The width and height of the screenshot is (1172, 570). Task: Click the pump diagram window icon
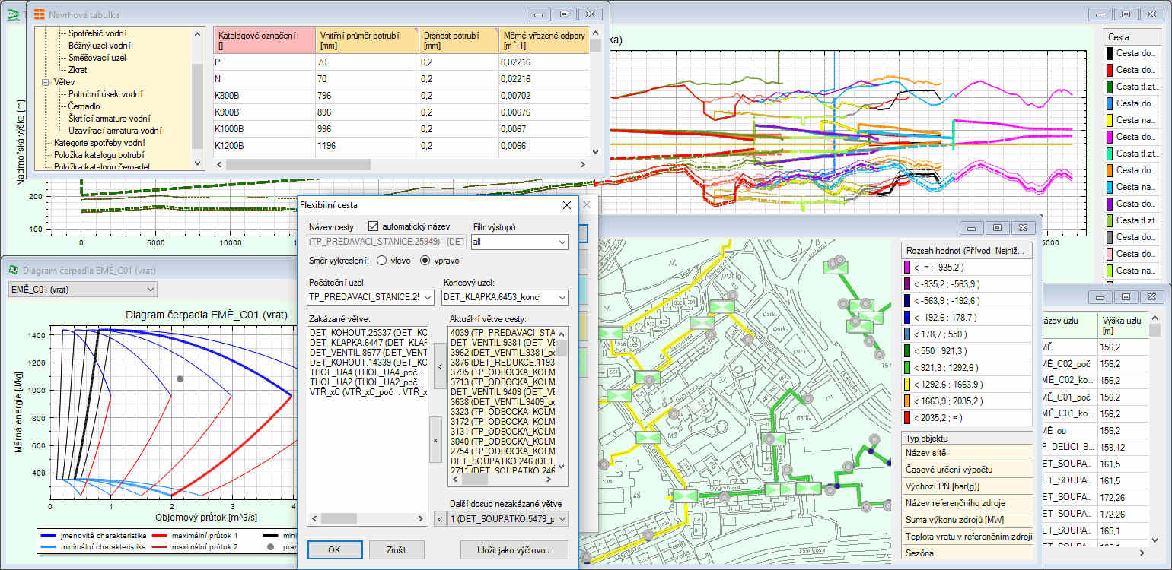13,269
